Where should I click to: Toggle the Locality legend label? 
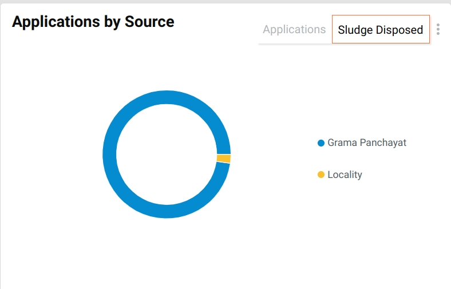345,175
